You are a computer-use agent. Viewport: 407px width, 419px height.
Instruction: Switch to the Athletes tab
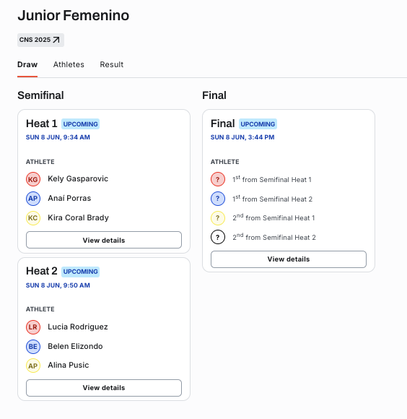(69, 64)
